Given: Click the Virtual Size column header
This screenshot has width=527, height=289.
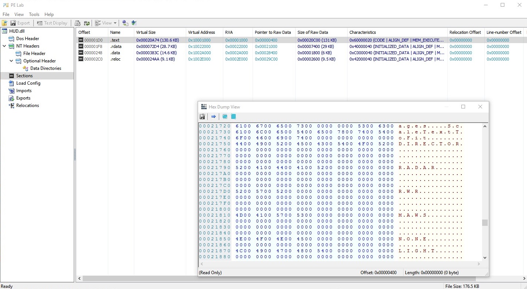Looking at the screenshot, I should coord(159,32).
